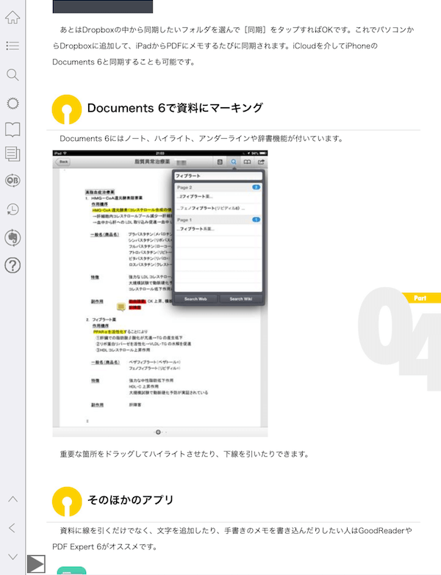
Task: Tap the share arrow icon in iPad screenshot toolbar
Action: [x=261, y=162]
